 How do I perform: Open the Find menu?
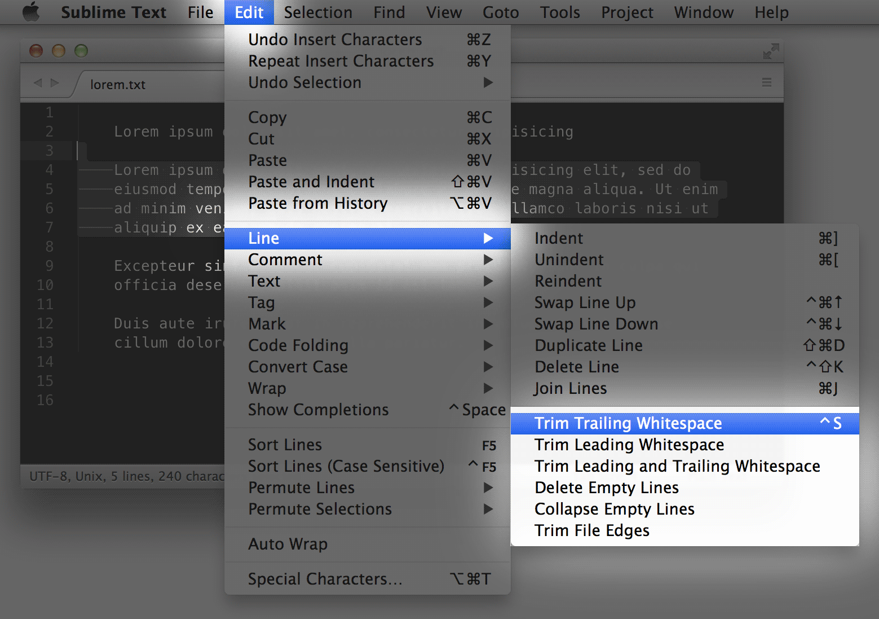coord(389,12)
